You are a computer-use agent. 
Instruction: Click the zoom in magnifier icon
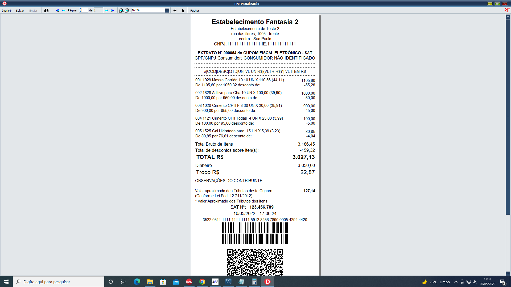point(127,10)
